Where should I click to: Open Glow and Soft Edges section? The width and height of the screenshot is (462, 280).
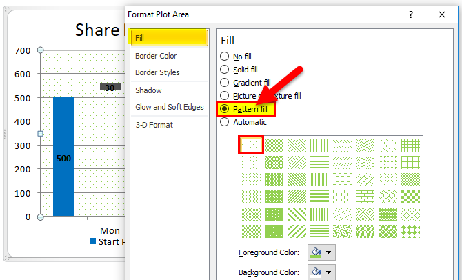[x=170, y=107]
